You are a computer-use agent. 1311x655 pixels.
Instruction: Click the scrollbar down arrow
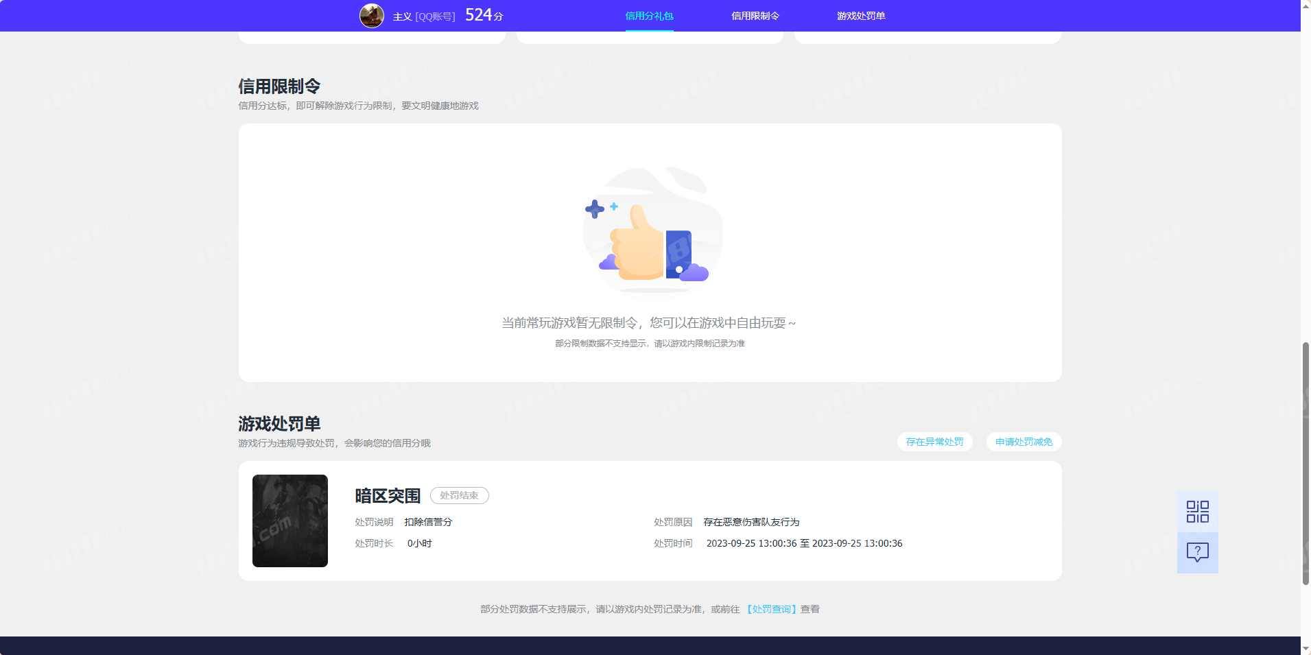click(1306, 648)
